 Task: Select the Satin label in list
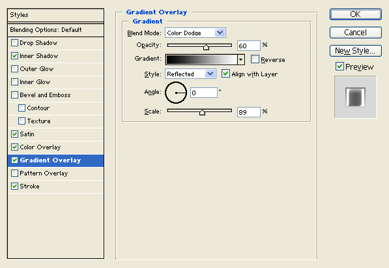27,134
